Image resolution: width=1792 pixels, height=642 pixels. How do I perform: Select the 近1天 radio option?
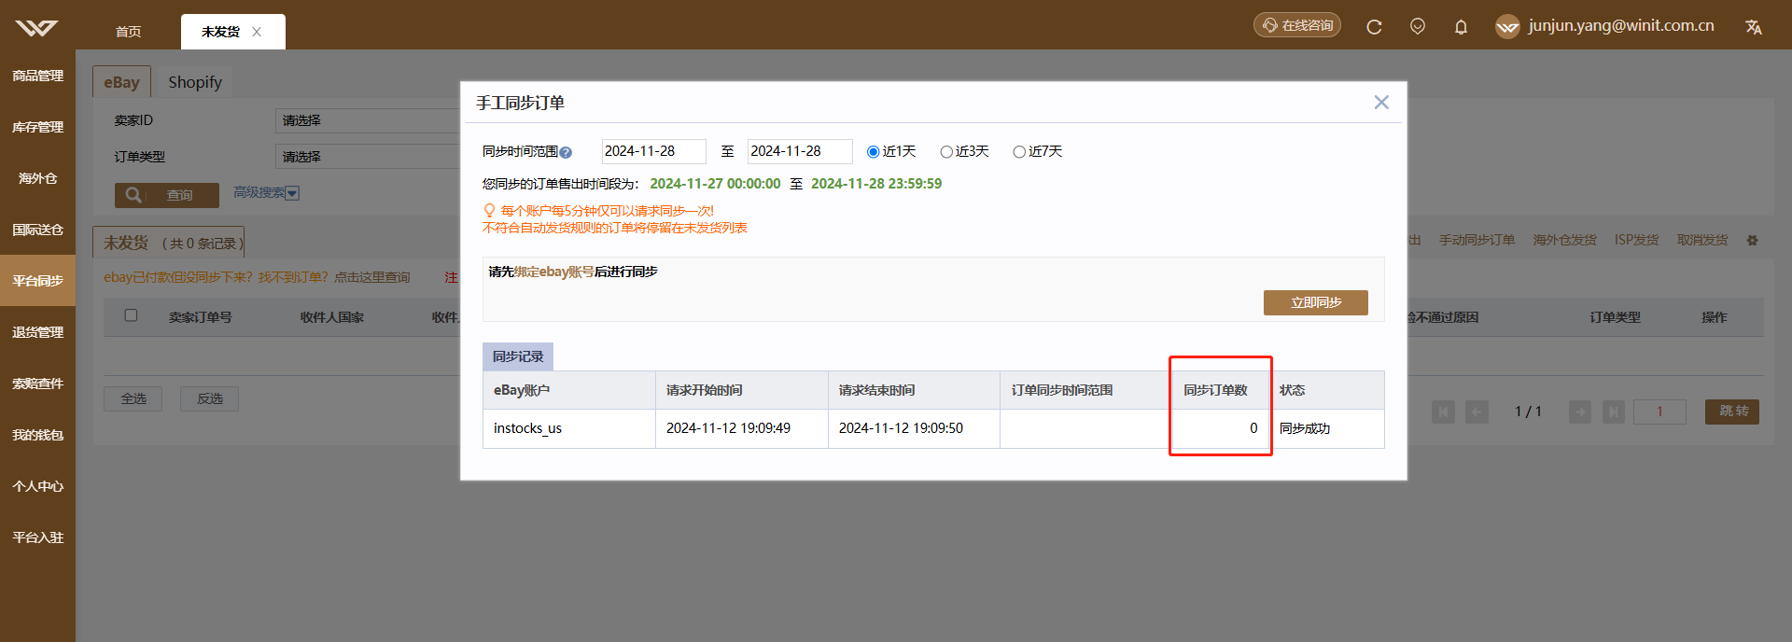pyautogui.click(x=873, y=152)
